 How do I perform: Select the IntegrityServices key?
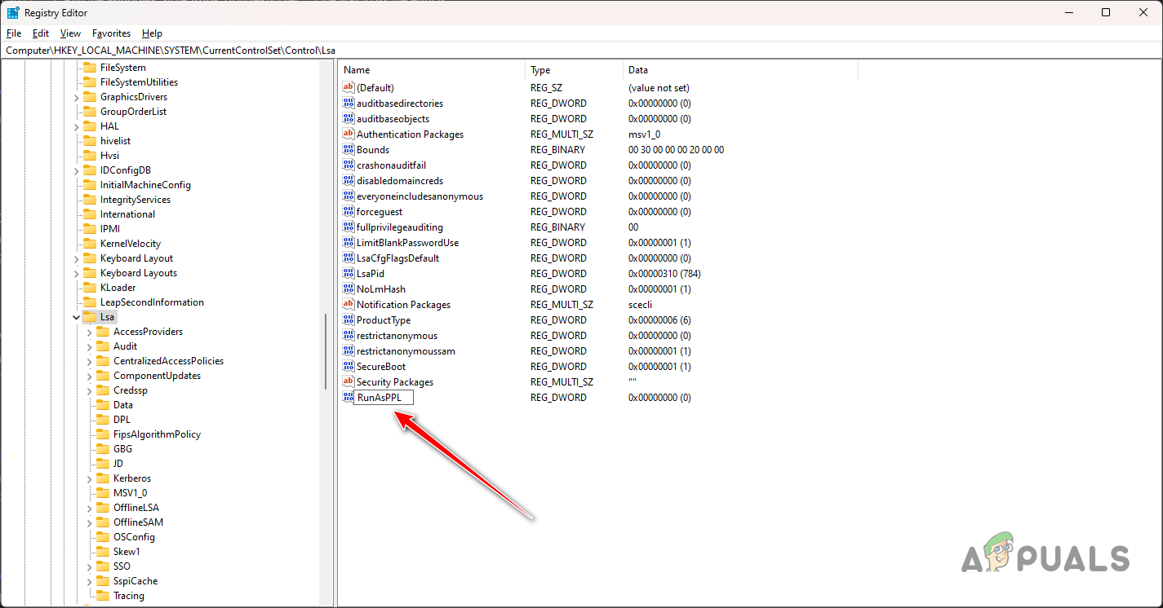(x=135, y=200)
